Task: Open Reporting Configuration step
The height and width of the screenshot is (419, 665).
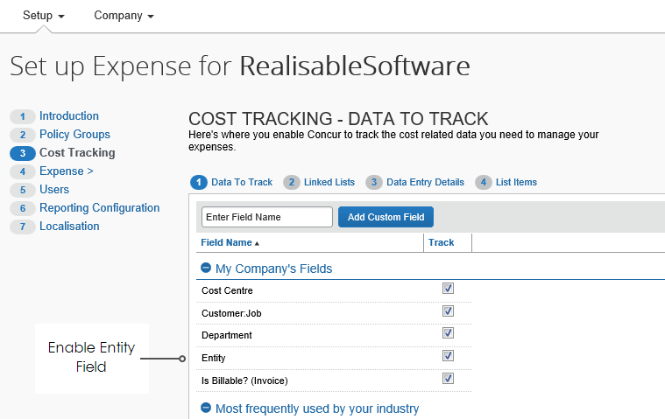Action: pyautogui.click(x=100, y=208)
